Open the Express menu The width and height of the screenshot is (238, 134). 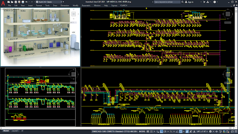(114, 6)
